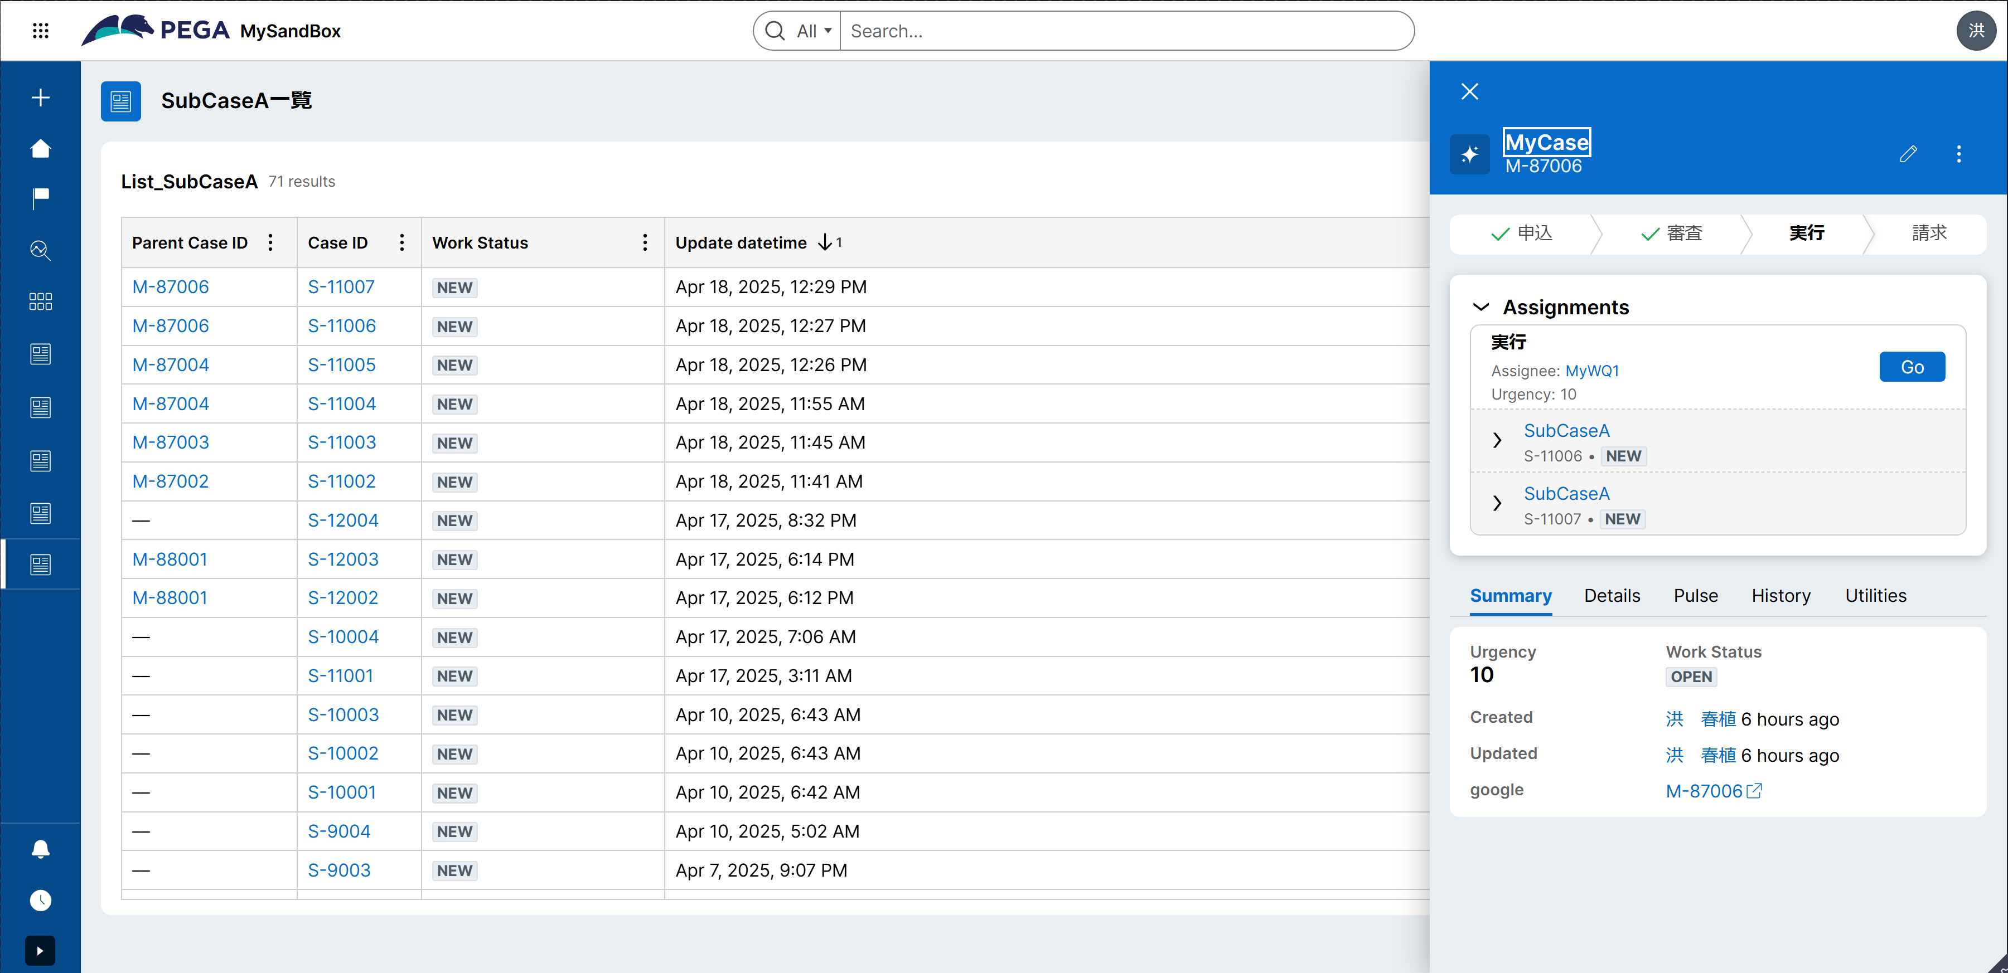Sort by Update datetime column header
The width and height of the screenshot is (2008, 973).
[741, 242]
